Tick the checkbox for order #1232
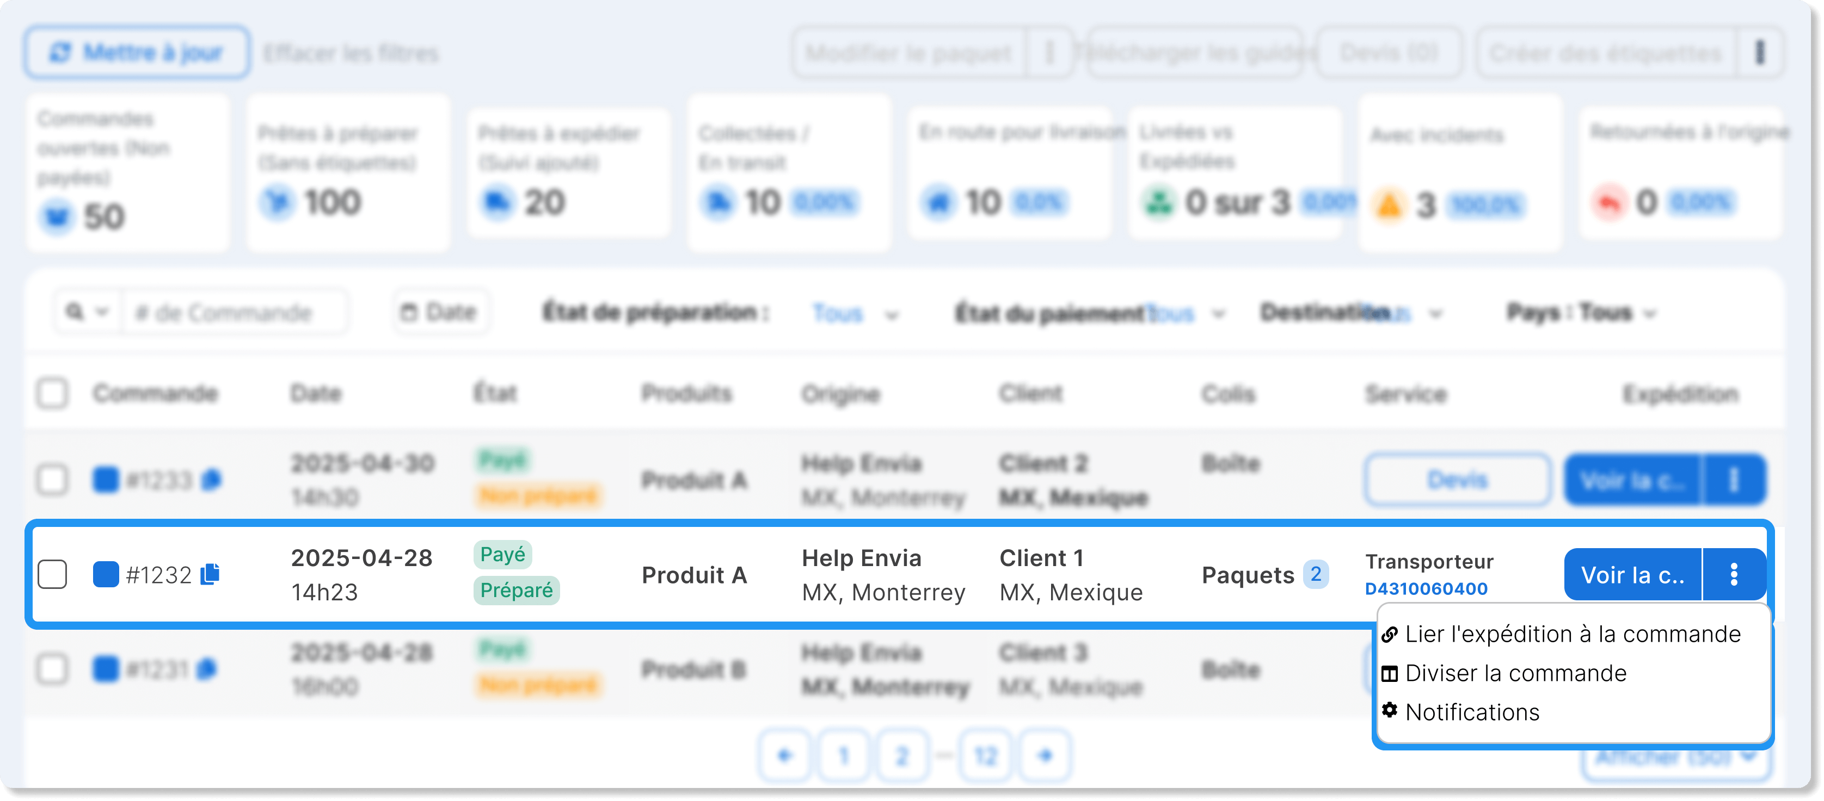 pyautogui.click(x=52, y=574)
